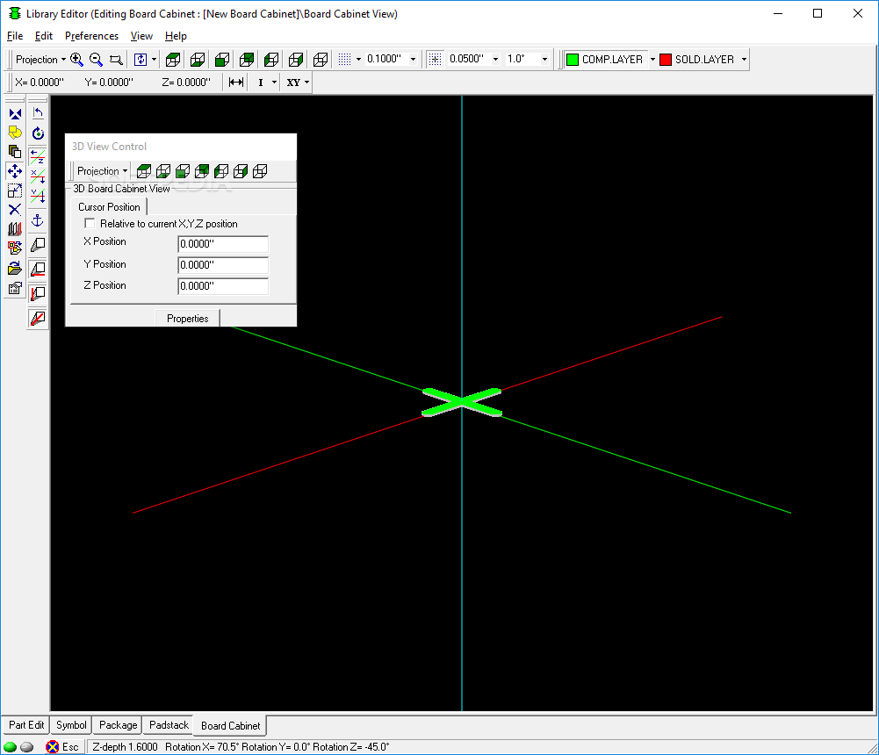Select the move four-arrow tool
The image size is (879, 755).
[15, 171]
